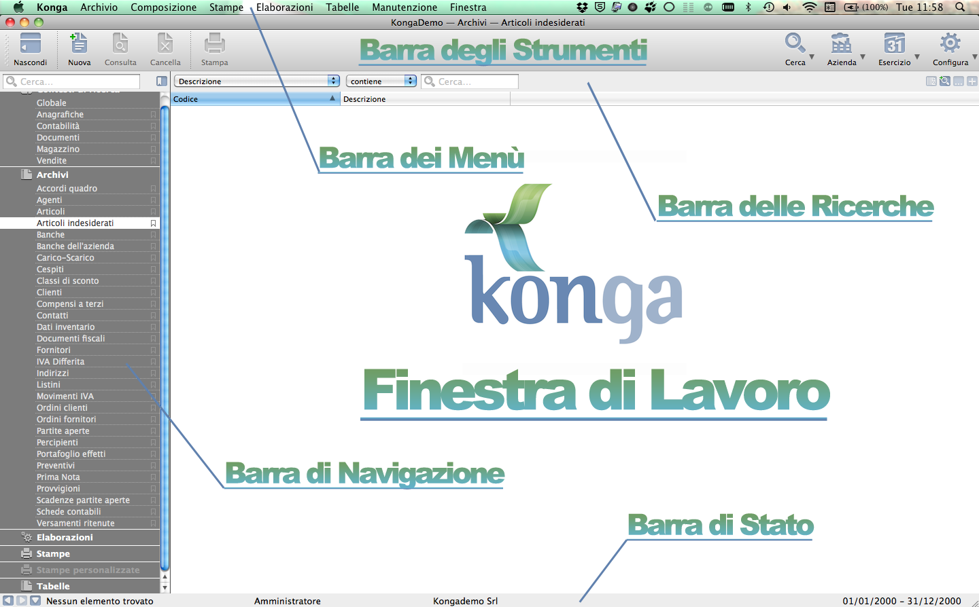The image size is (979, 607).
Task: Toggle bookmark filter beside sidebar search
Action: [x=161, y=81]
